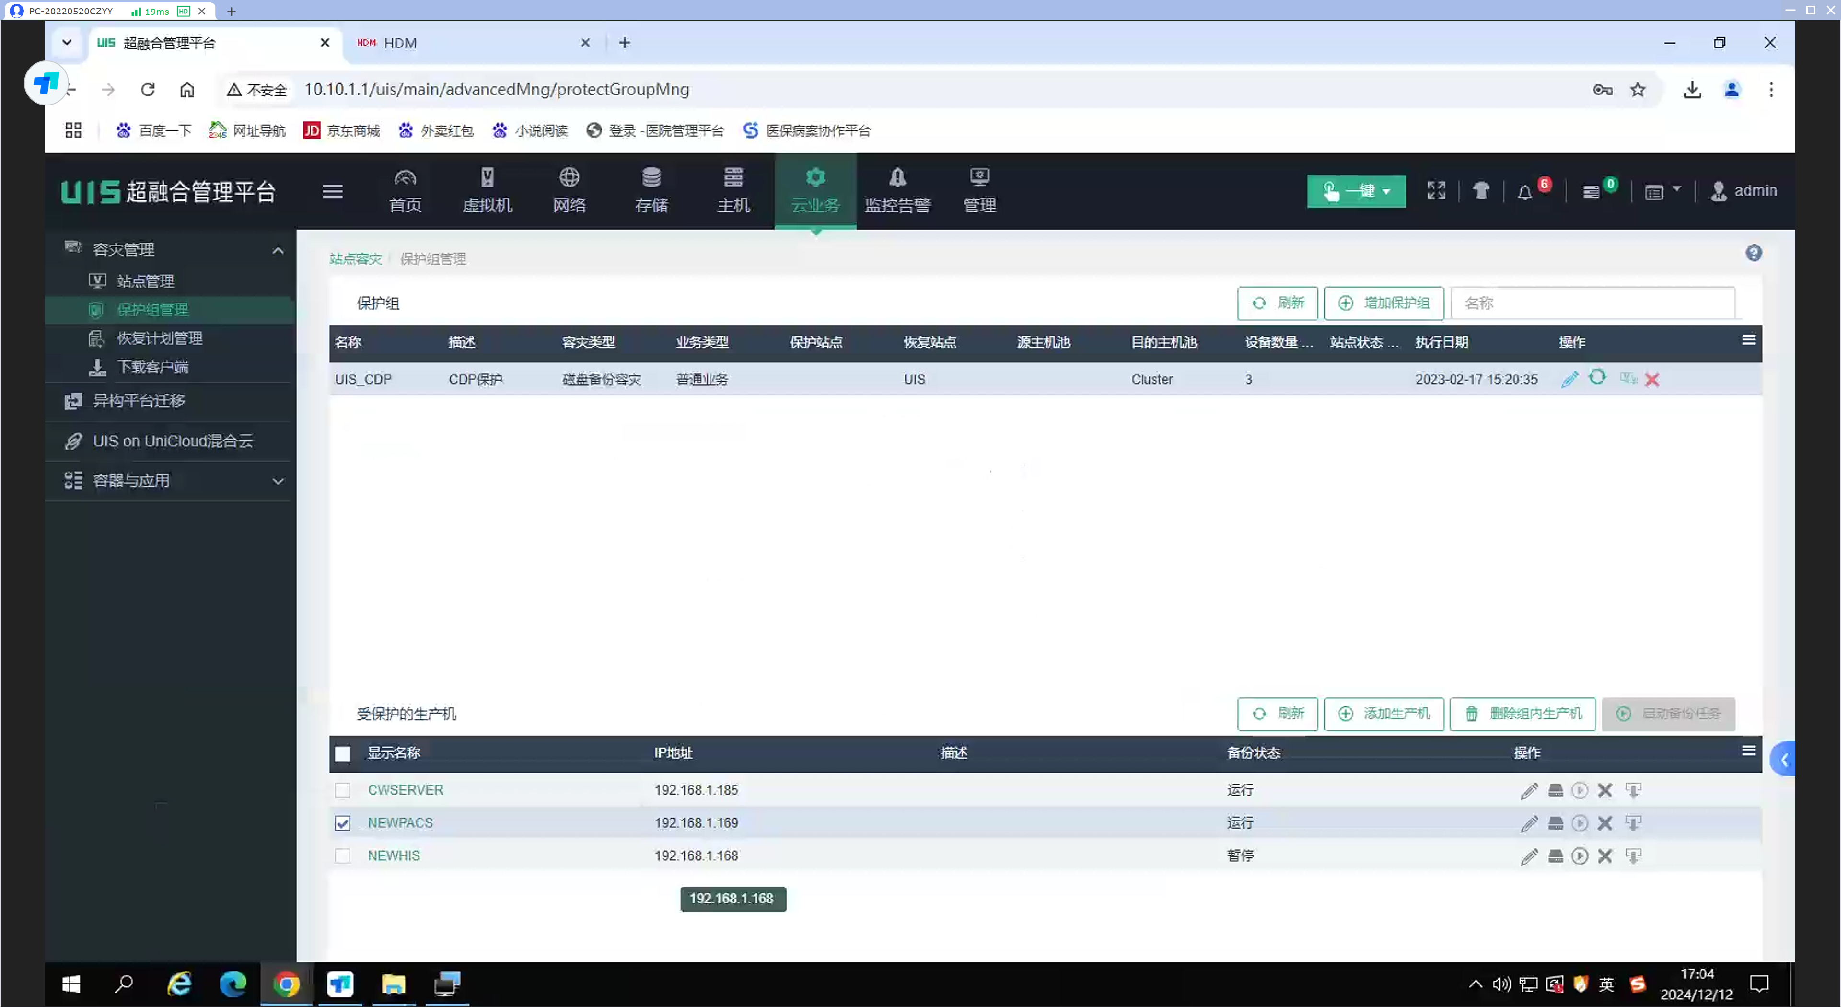Viewport: 1841px width, 1007px height.
Task: Switch to the 虚拟机 top menu
Action: coord(487,191)
